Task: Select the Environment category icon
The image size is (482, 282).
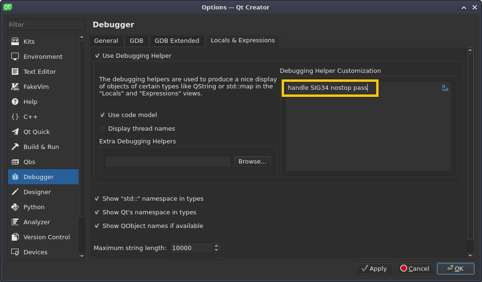Action: (15, 56)
